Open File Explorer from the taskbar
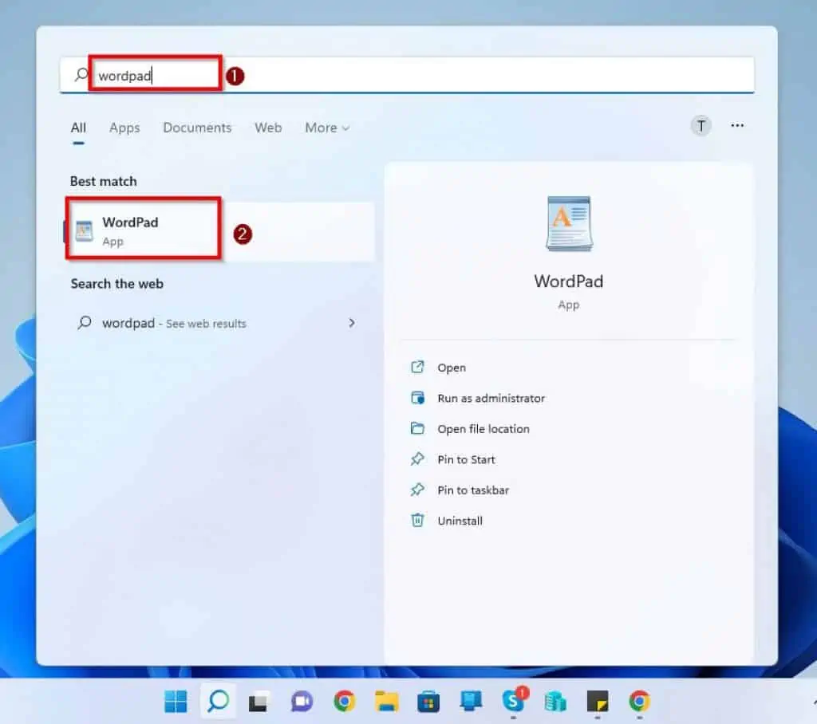Image resolution: width=817 pixels, height=724 pixels. pos(386,702)
